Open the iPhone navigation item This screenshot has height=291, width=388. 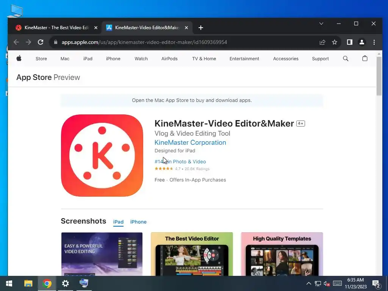click(x=113, y=59)
